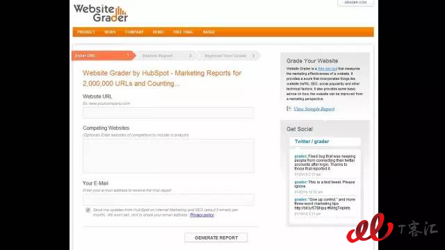Image resolution: width=445 pixels, height=250 pixels.
Task: Open the NEWS menu item
Action: click(x=110, y=32)
